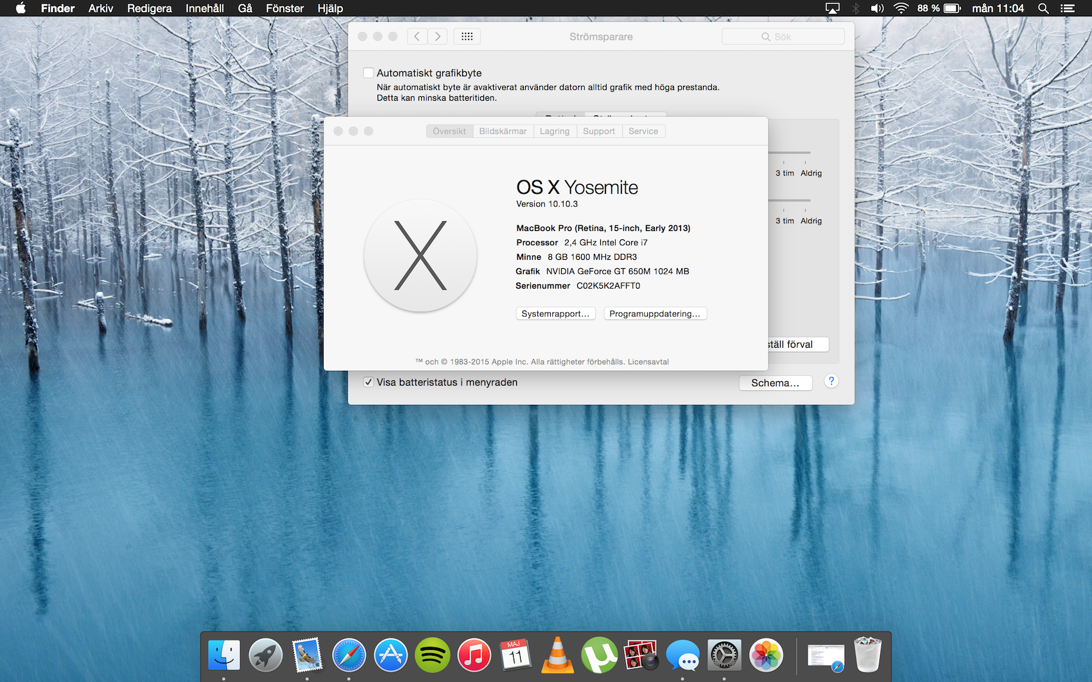The image size is (1092, 682).
Task: Open the Wi-Fi menu in menu bar
Action: point(901,8)
